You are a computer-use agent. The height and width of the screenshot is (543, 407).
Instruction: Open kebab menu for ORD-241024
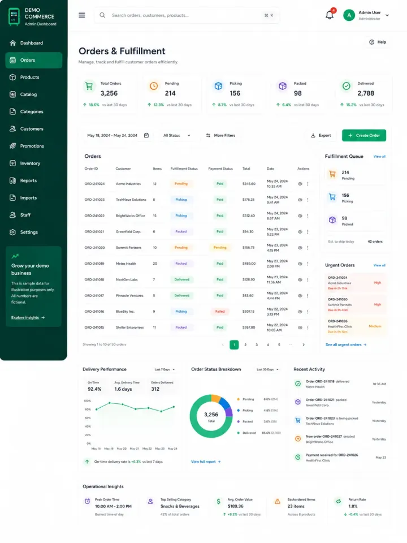[308, 184]
